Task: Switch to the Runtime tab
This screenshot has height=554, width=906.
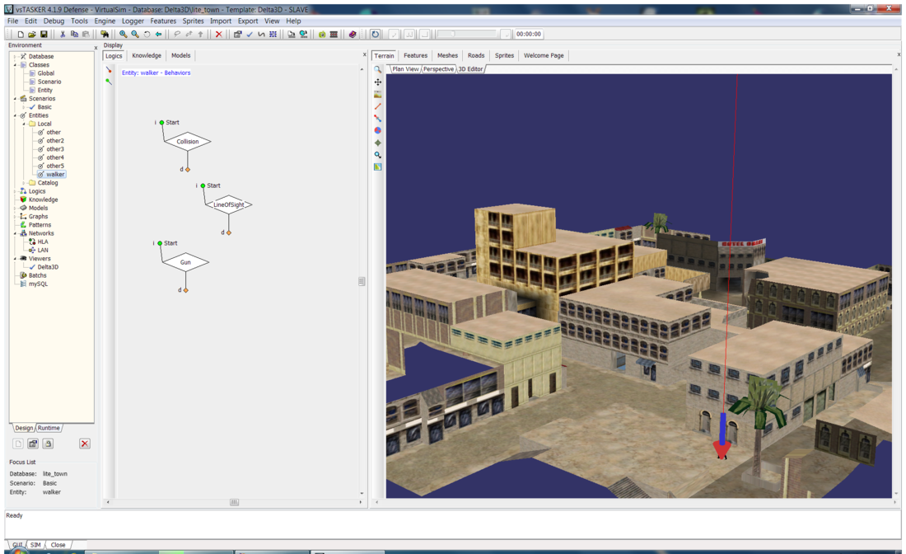Action: tap(49, 428)
